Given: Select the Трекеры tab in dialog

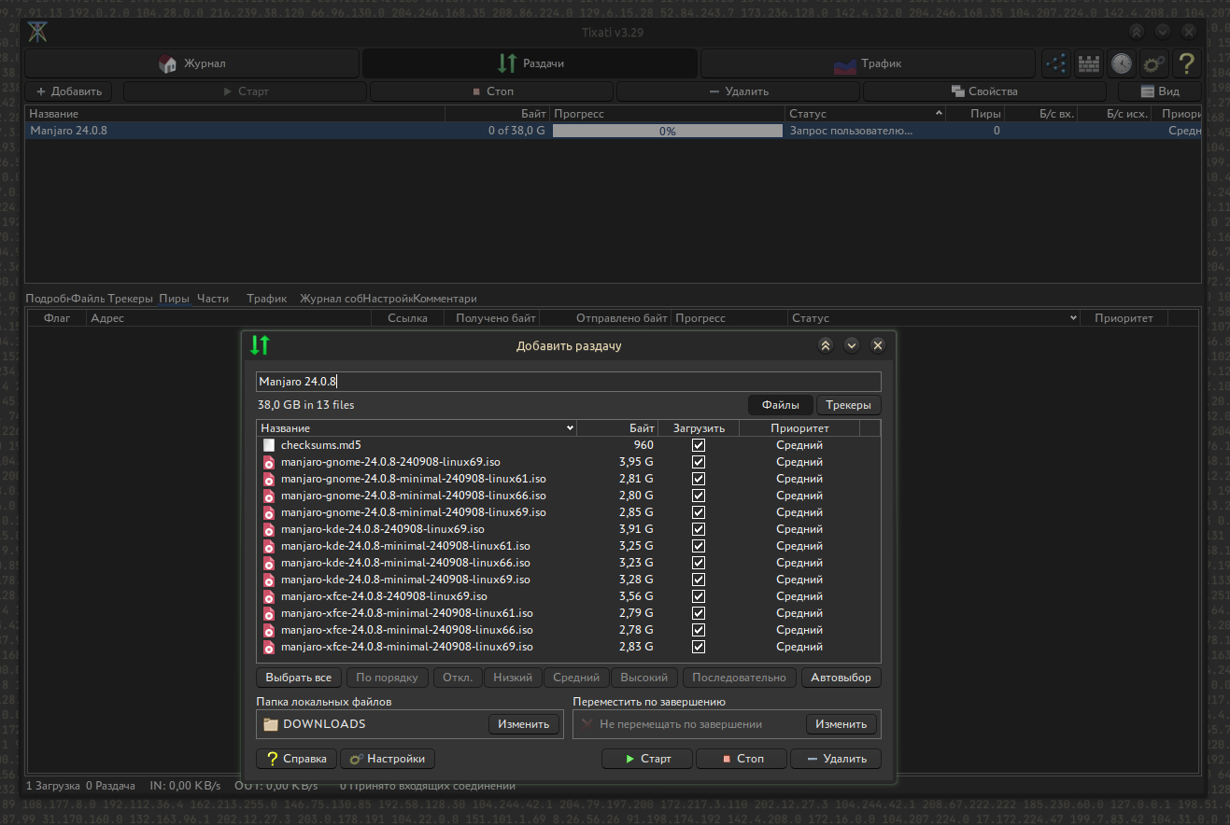Looking at the screenshot, I should pos(849,405).
